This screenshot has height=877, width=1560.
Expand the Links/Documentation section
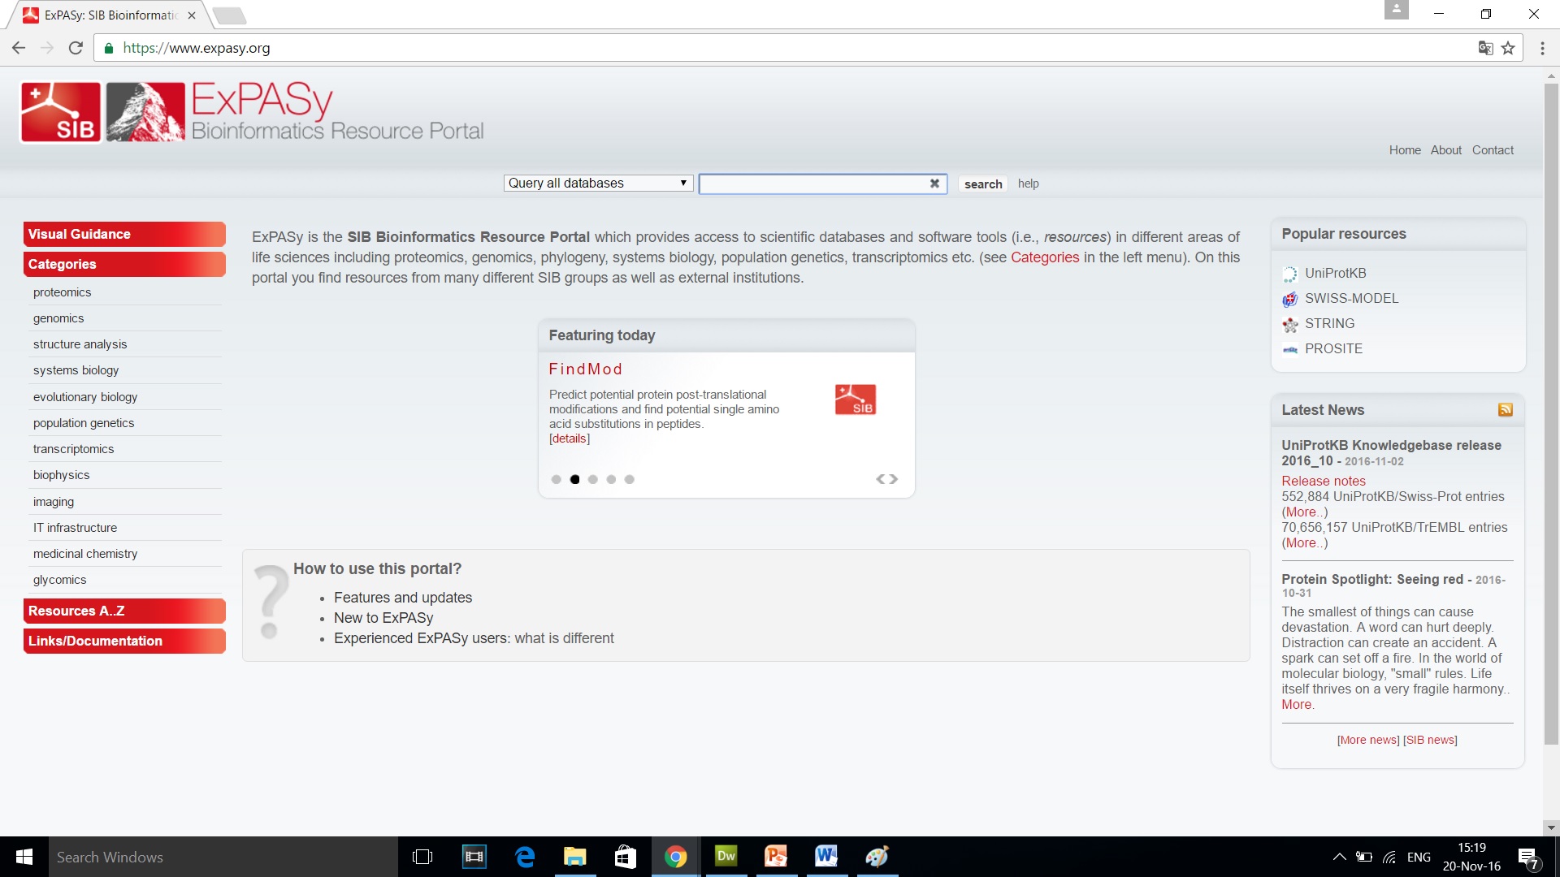124,641
